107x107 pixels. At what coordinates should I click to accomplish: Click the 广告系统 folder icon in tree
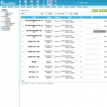pos(3,12)
